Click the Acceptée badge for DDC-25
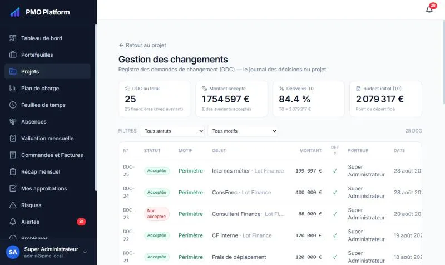The height and width of the screenshot is (265, 445). click(x=157, y=171)
